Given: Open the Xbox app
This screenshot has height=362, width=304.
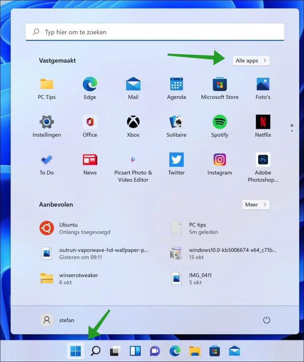Looking at the screenshot, I should [x=133, y=126].
